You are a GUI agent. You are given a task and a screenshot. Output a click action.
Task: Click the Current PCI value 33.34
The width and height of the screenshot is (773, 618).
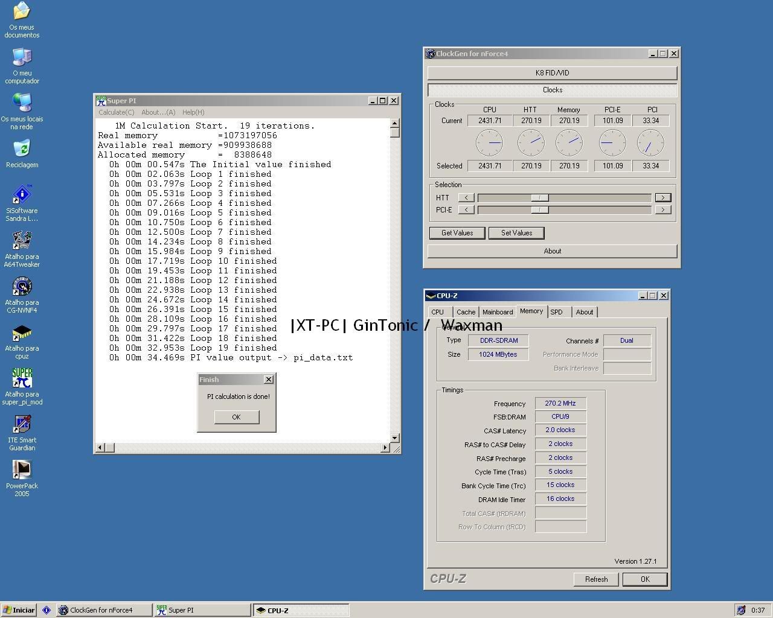651,121
